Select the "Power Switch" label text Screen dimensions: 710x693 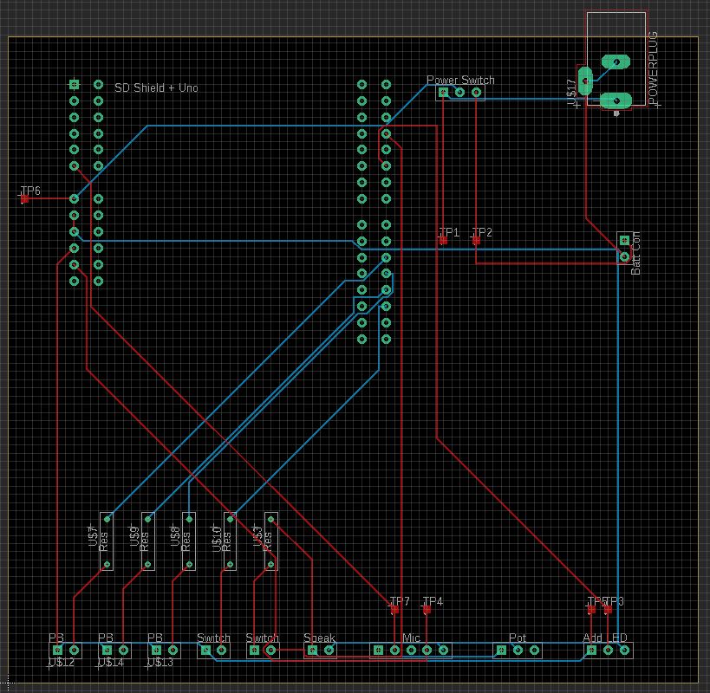(460, 80)
